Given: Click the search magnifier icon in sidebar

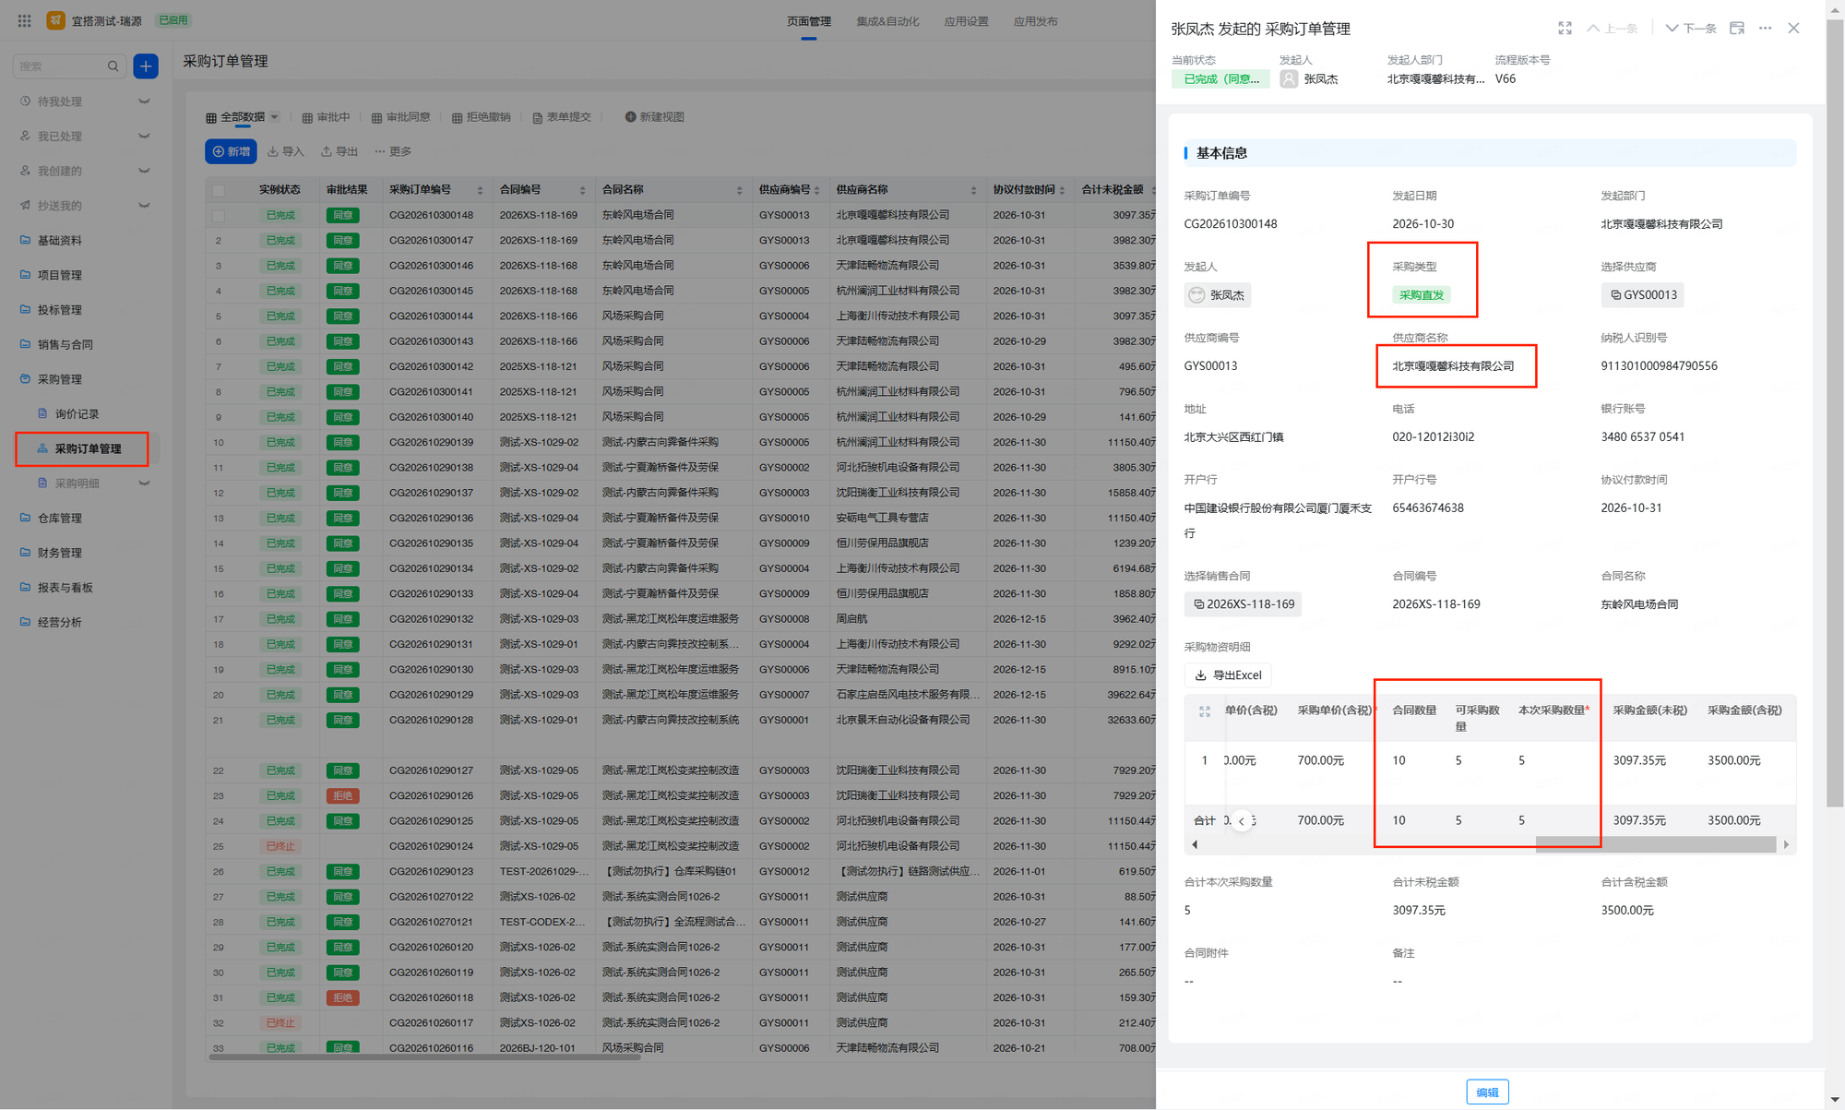Looking at the screenshot, I should 113,66.
